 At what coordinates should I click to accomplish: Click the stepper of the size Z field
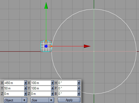pyautogui.click(x=52, y=94)
